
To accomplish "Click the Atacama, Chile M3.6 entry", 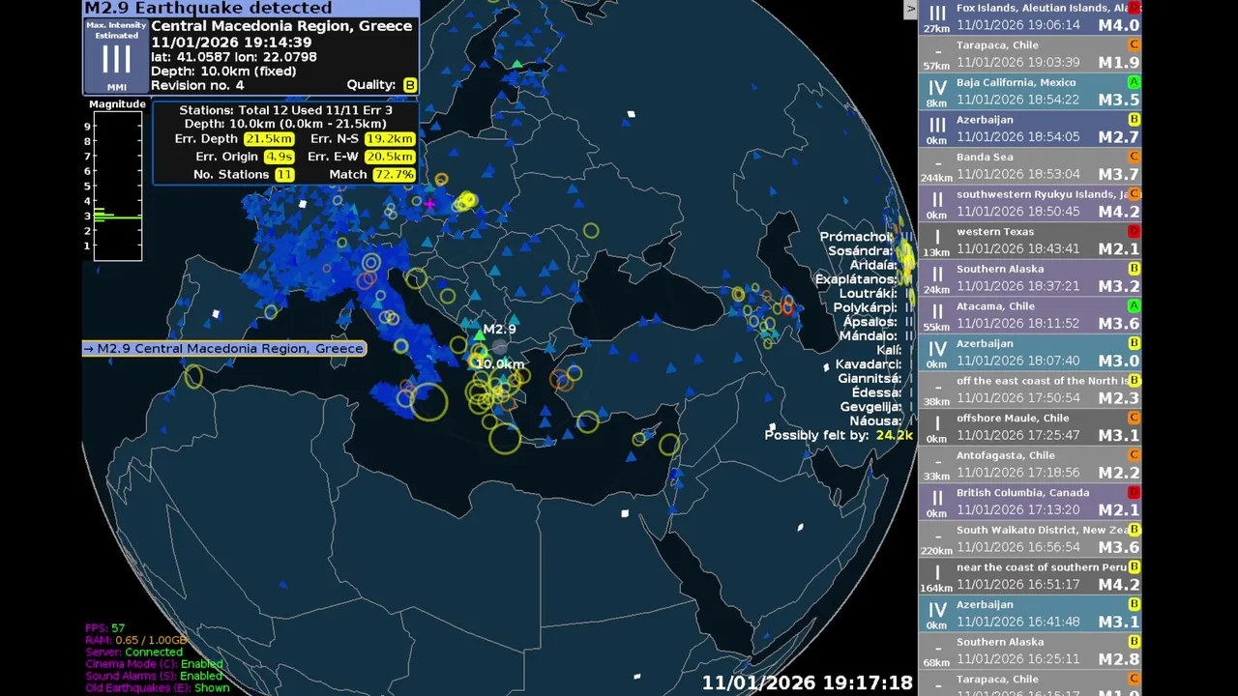I will (1030, 316).
